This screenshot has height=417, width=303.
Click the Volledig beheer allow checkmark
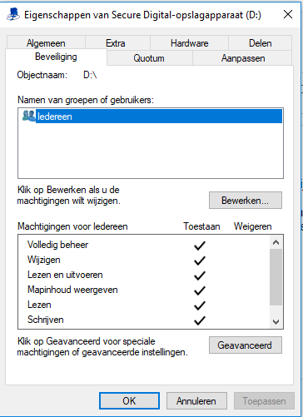coord(200,246)
